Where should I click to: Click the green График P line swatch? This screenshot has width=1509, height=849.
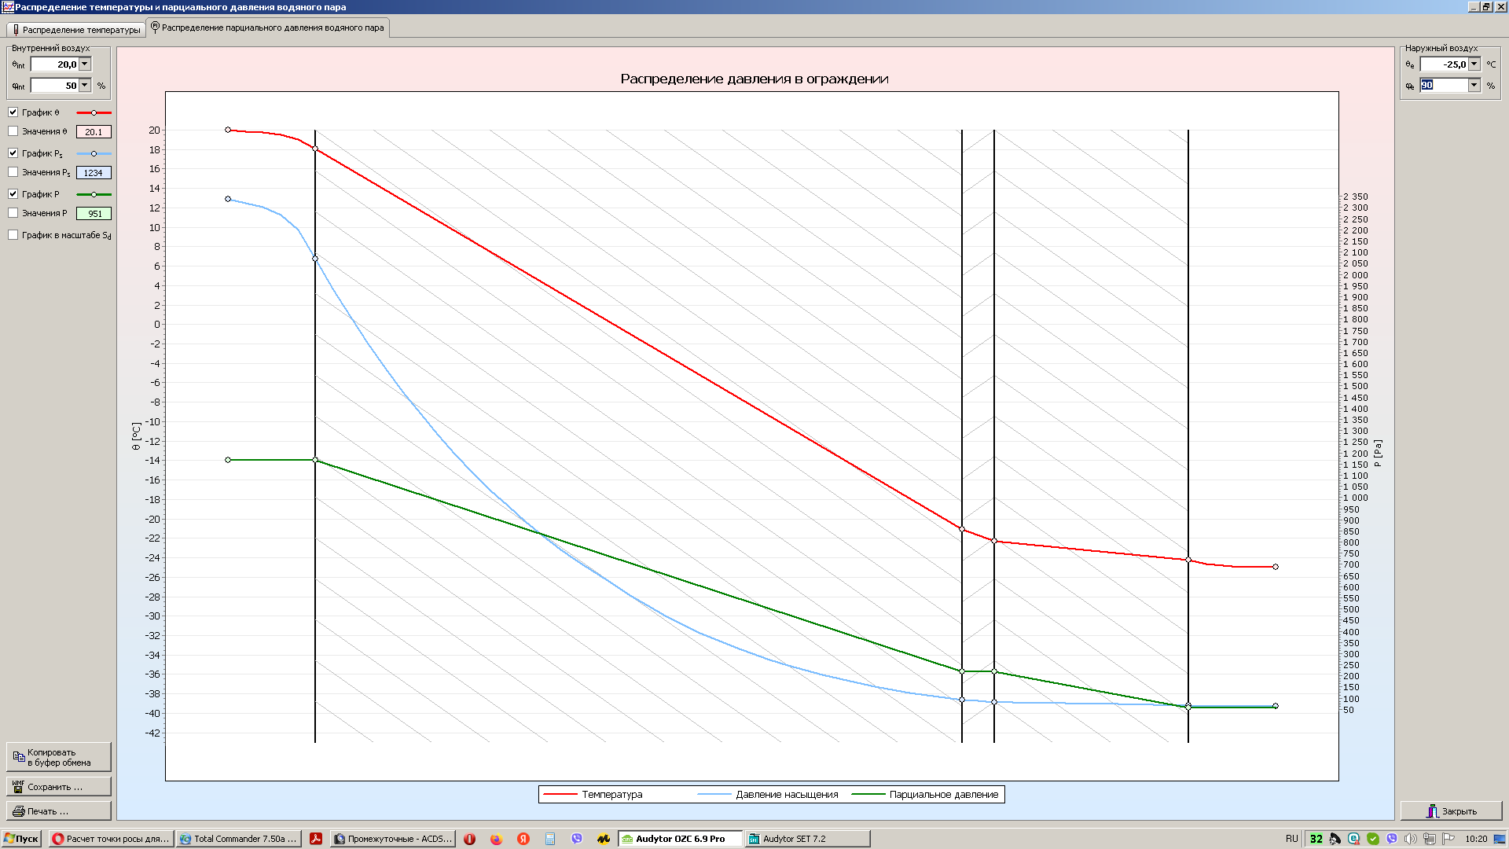94,194
